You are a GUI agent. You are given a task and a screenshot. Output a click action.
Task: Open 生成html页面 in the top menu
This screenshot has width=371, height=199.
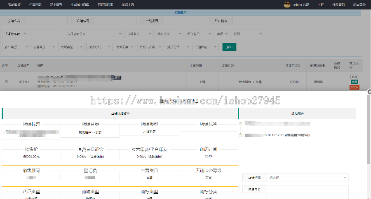click(x=80, y=5)
